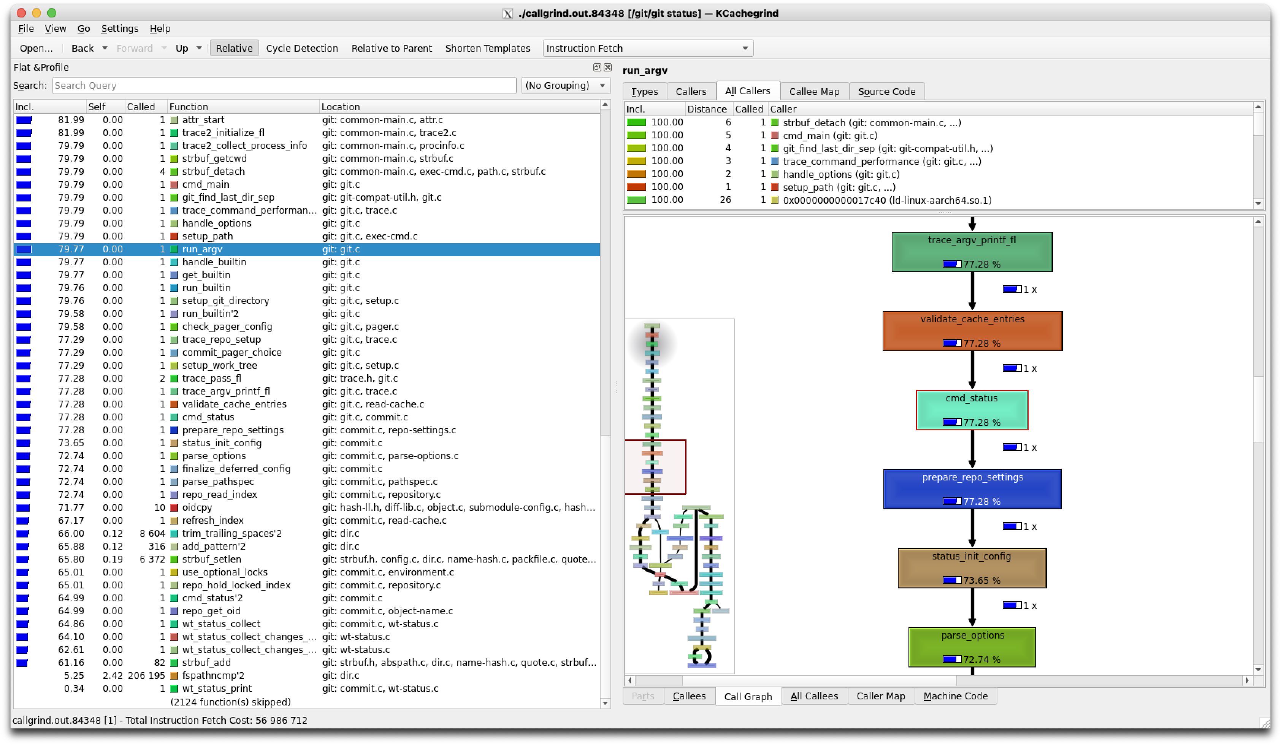Click the green cost bar for strbuf_detach caller

636,122
